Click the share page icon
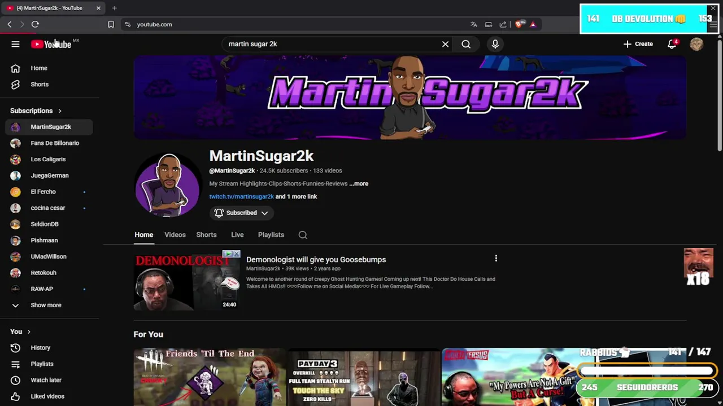Screen dimensions: 723x406 coord(503,24)
